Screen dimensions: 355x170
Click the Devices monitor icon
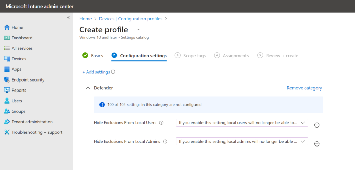[7, 59]
